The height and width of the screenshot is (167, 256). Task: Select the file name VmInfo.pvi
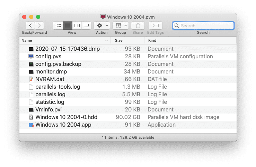coord(48,110)
